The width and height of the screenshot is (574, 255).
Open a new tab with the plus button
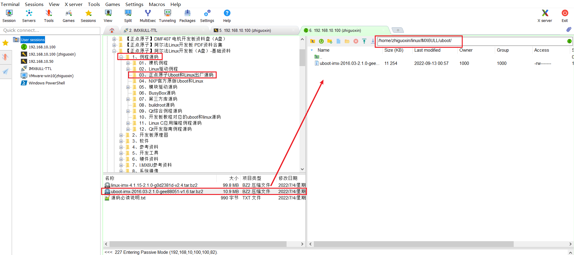(398, 30)
